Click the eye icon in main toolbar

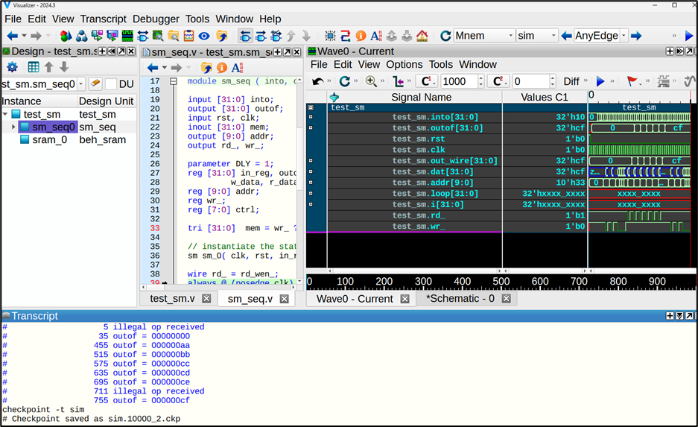point(204,36)
